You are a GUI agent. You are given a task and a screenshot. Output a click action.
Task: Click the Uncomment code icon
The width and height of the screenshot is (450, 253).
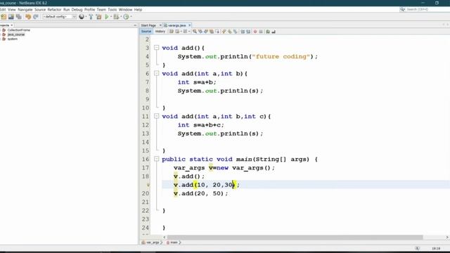274,32
